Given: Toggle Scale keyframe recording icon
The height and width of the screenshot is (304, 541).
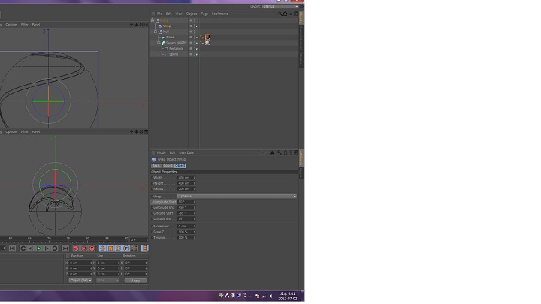Looking at the screenshot, I should click(x=110, y=248).
